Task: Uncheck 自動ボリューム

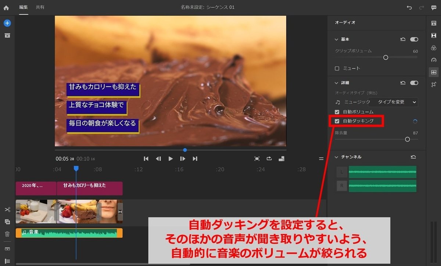Action: click(337, 112)
